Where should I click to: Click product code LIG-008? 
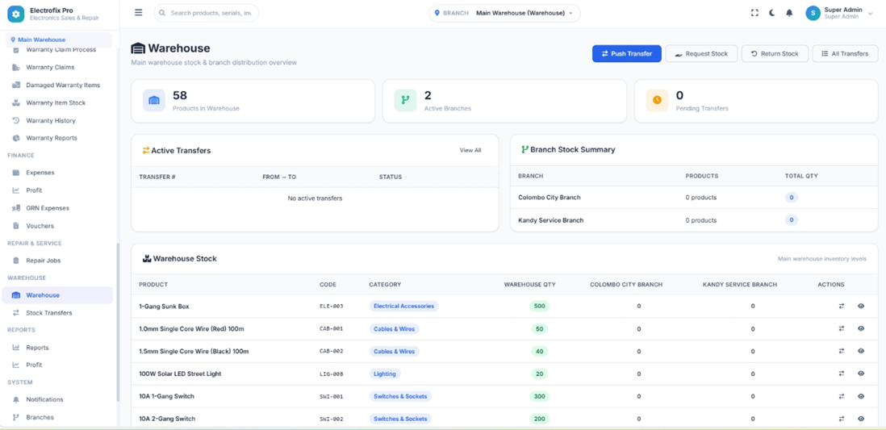point(331,374)
